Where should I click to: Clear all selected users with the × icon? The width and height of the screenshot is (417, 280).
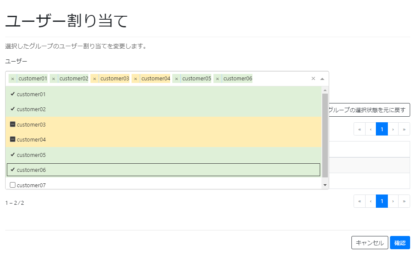313,78
